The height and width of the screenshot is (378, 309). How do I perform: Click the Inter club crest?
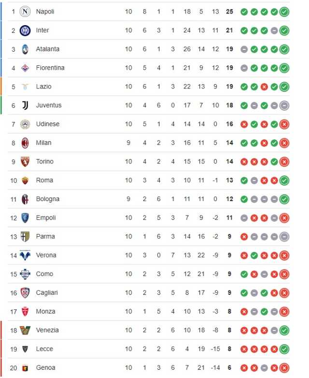25,30
